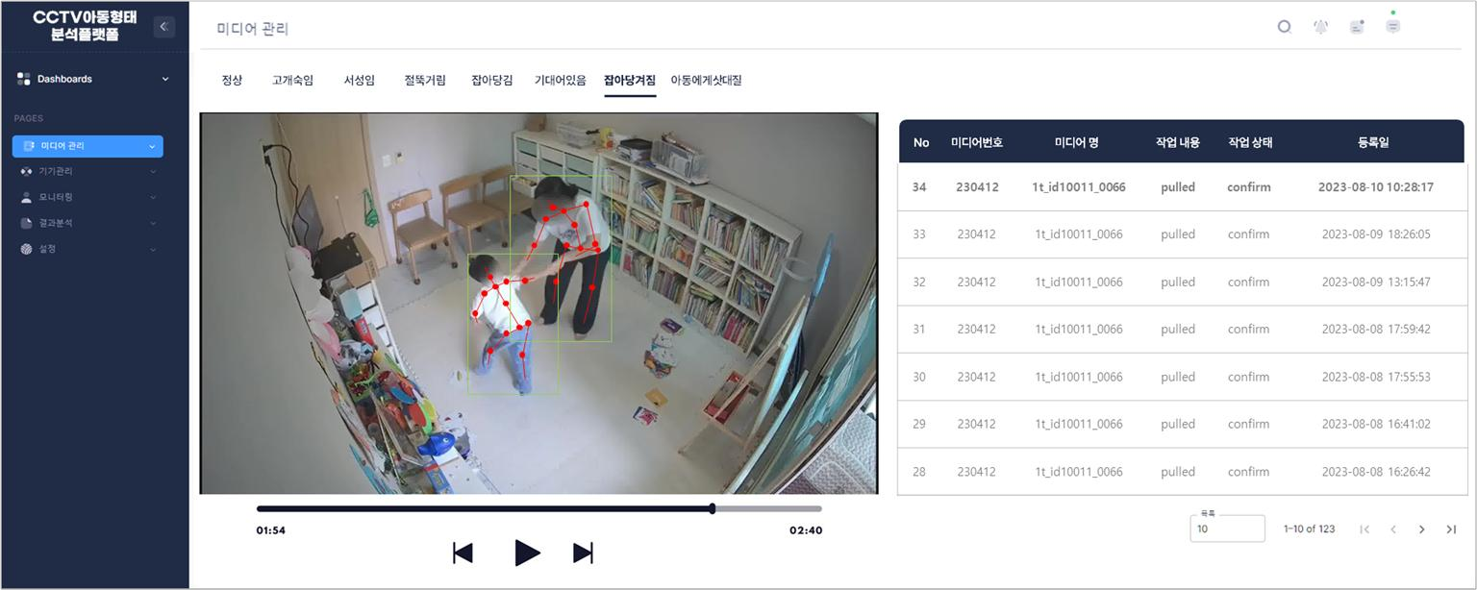Click media number 230412 in row 29
This screenshot has height=590, width=1477.
point(977,425)
